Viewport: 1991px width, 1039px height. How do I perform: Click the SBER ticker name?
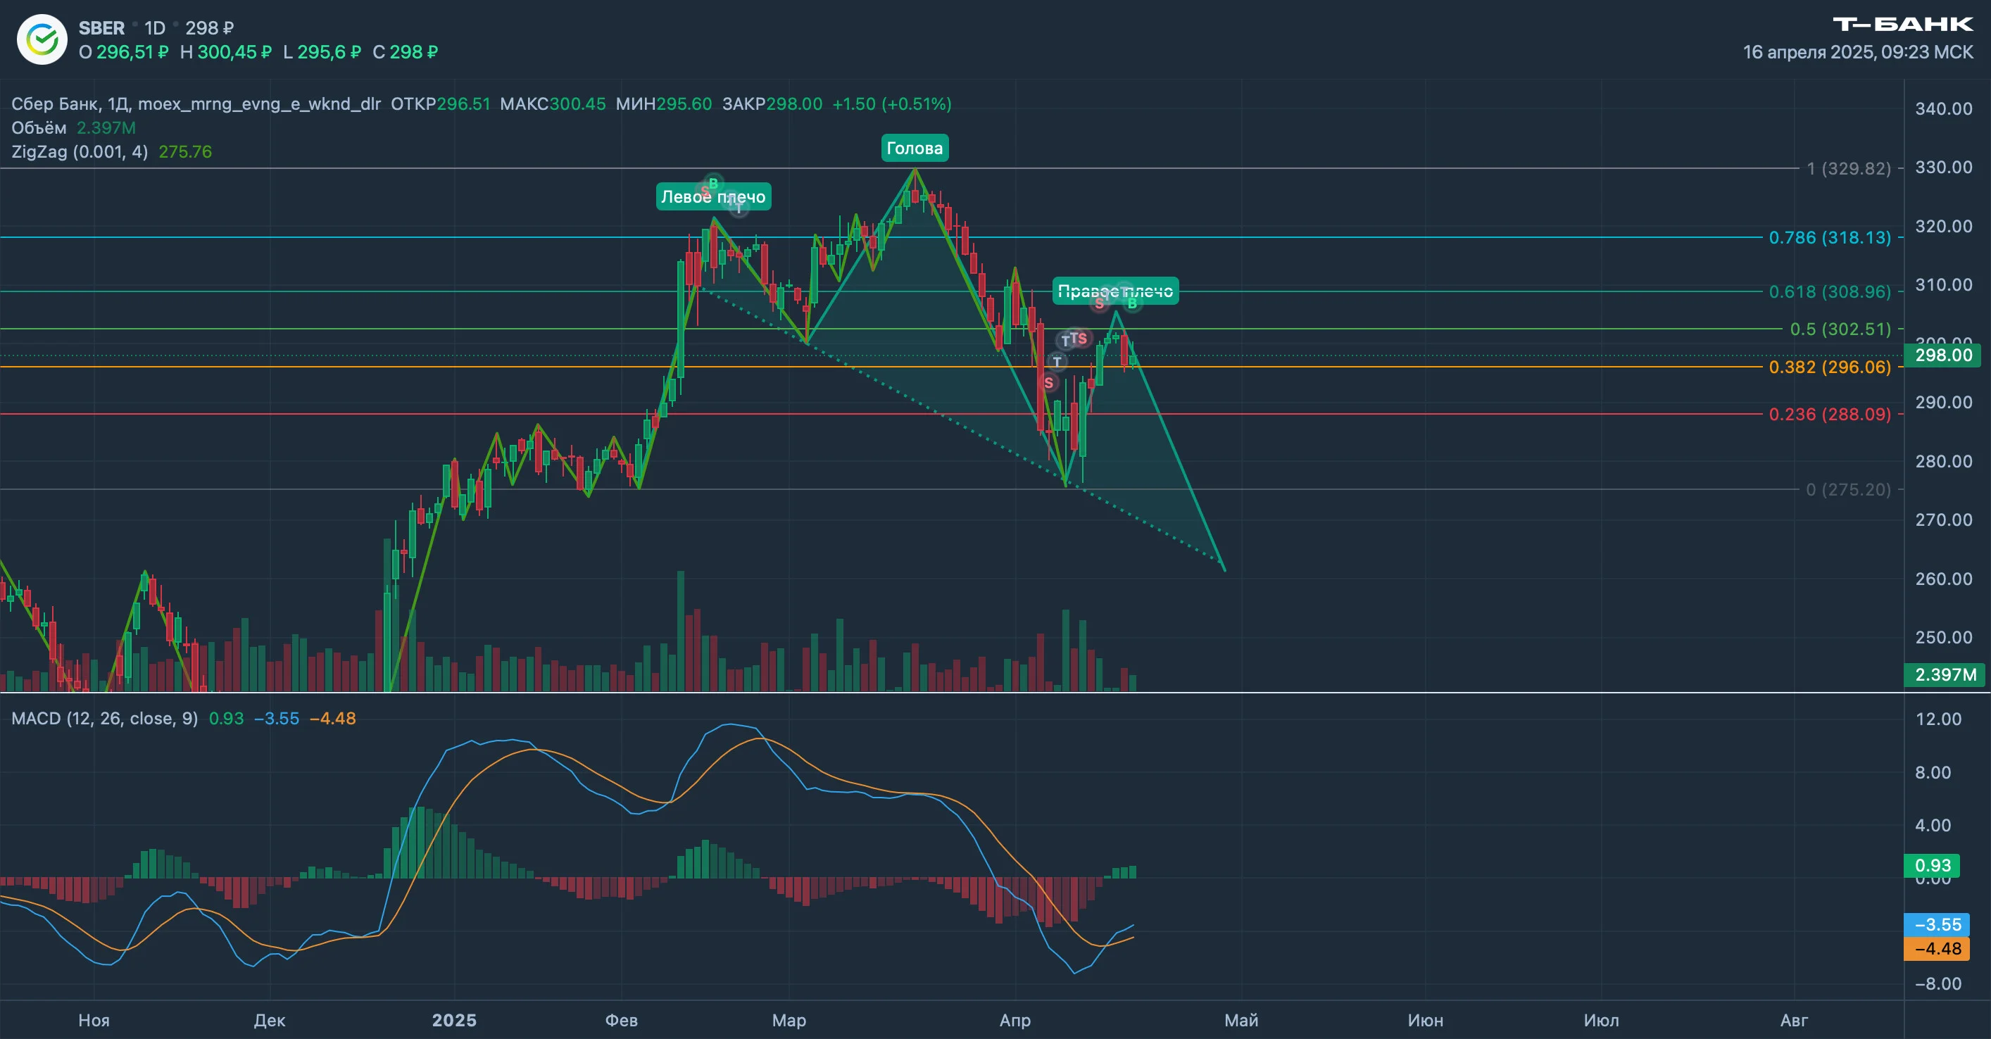(x=101, y=28)
